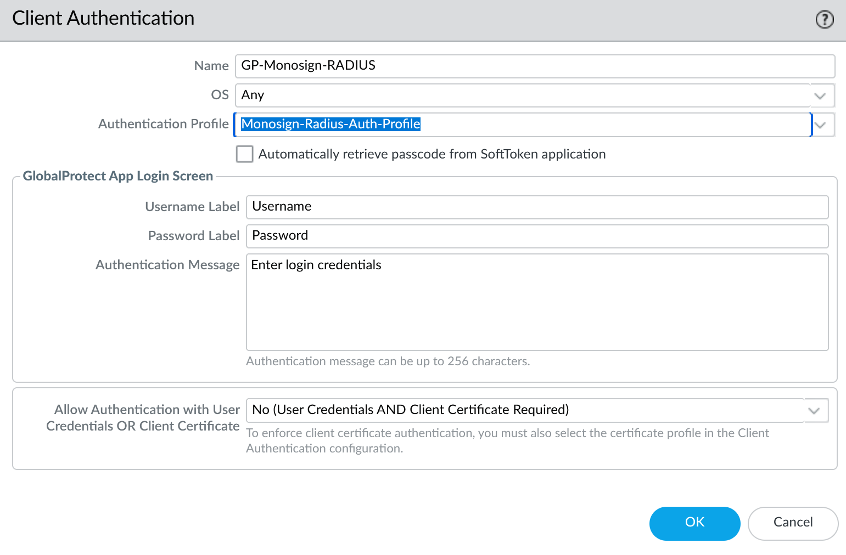Open the help icon in the dialog header
The image size is (846, 555).
pos(824,20)
